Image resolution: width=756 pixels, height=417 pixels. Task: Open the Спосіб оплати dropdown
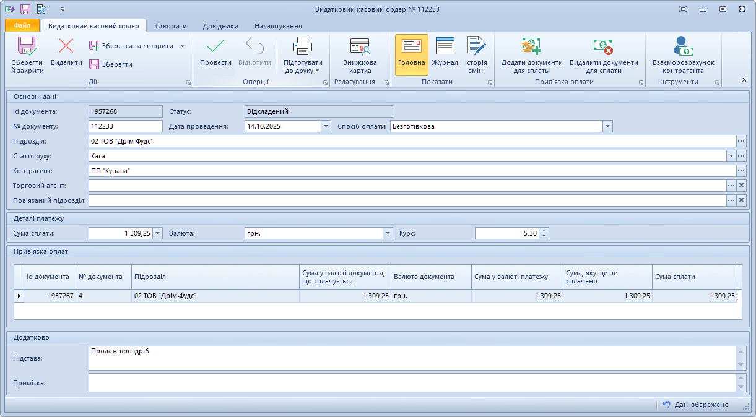(x=607, y=126)
